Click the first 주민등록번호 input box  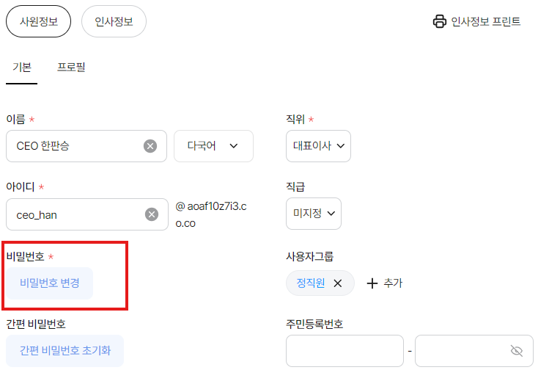[344, 351]
